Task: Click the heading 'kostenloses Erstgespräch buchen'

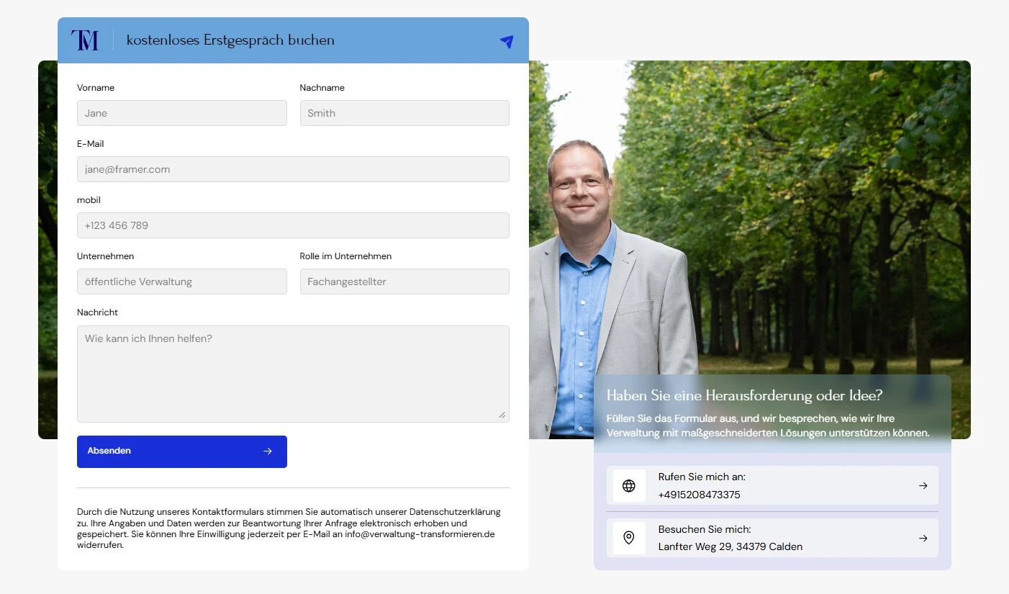Action: (x=230, y=40)
